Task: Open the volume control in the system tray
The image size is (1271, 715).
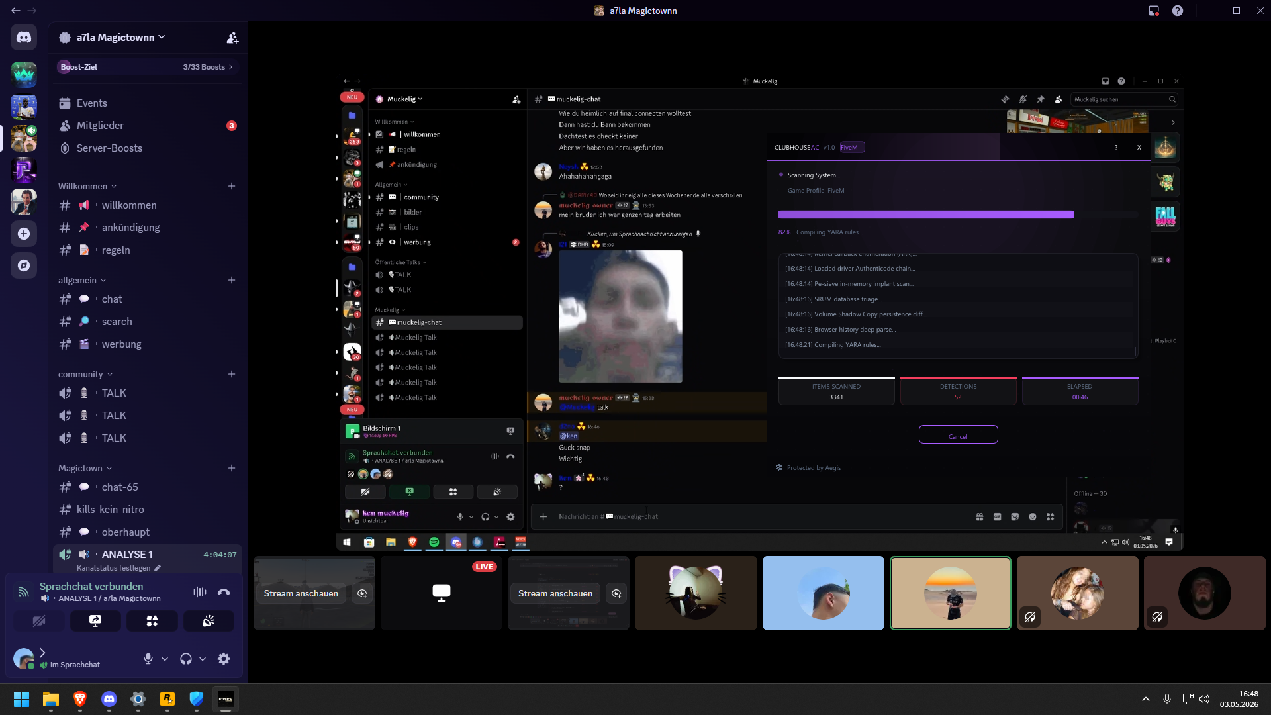Action: tap(1204, 699)
